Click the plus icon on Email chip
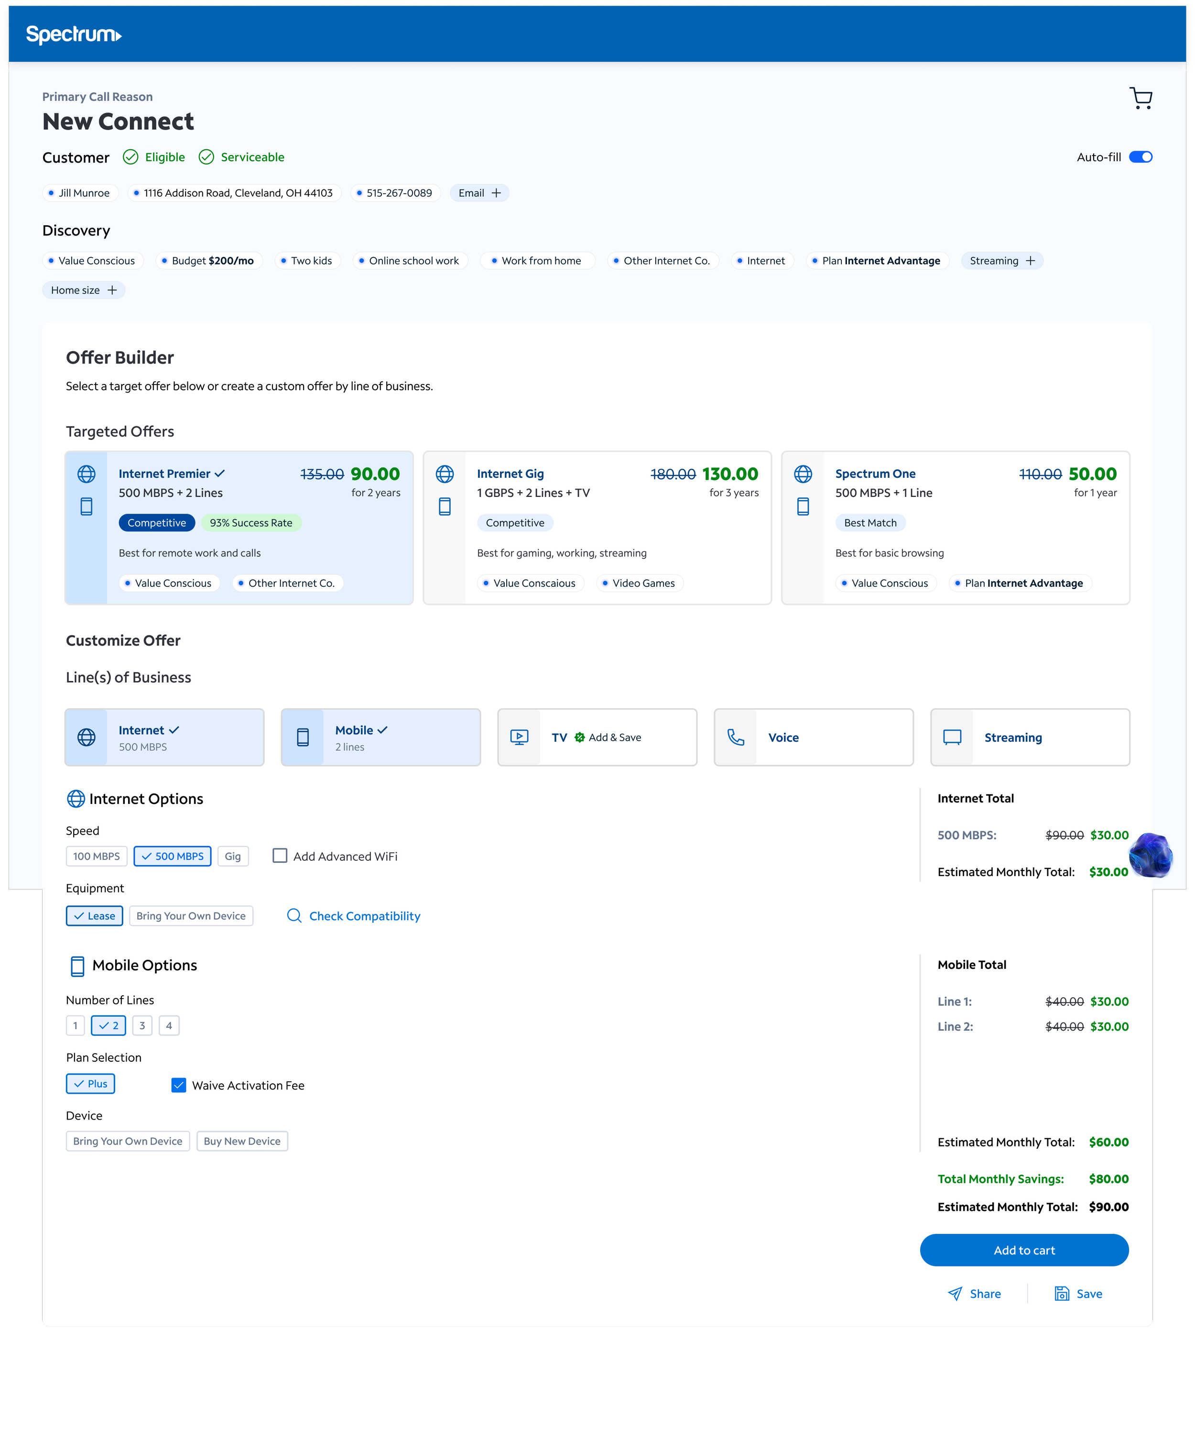This screenshot has height=1440, width=1195. coord(496,193)
